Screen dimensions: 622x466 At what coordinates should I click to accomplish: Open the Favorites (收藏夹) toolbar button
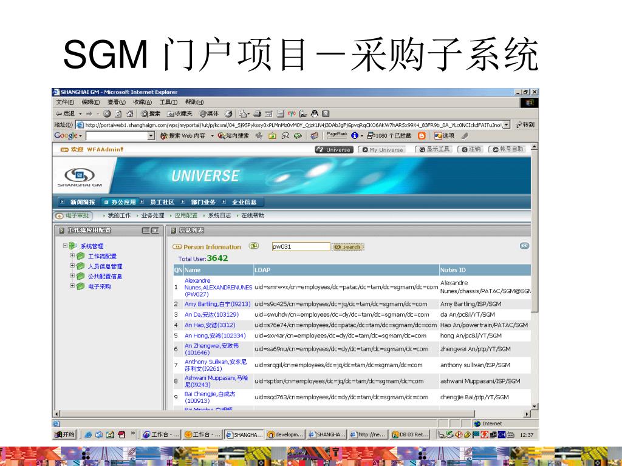[179, 113]
